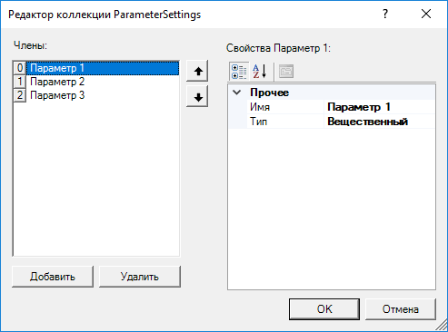Image resolution: width=448 pixels, height=332 pixels.
Task: Sort properties alphabetically with A-Z icon
Action: click(260, 72)
